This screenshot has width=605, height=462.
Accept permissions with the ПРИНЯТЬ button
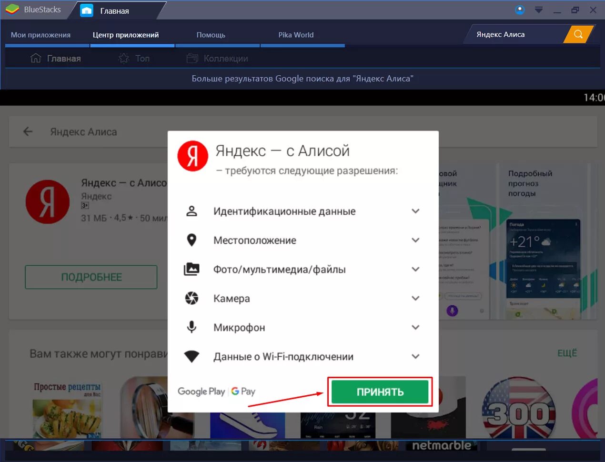[380, 392]
